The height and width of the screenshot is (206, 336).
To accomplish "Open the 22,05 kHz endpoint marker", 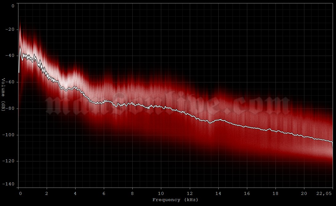I will coord(324,194).
